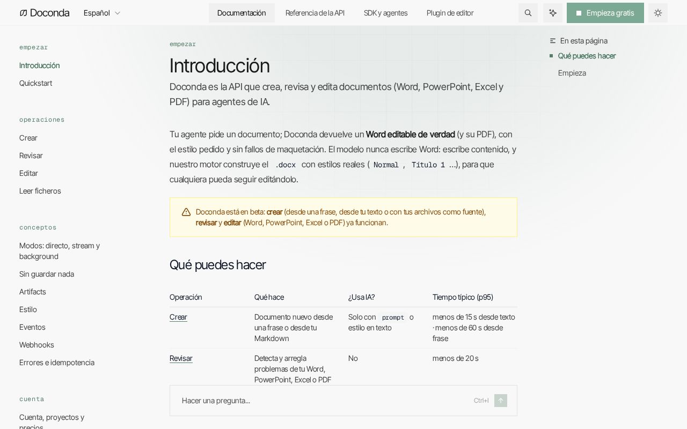Open the Artifacts concept page
Viewport: 687px width, 429px height.
point(33,292)
